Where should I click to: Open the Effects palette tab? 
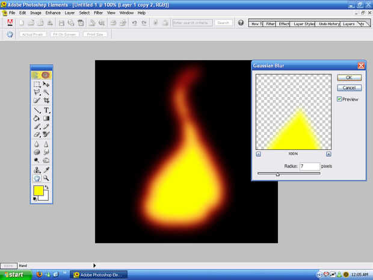(x=284, y=24)
